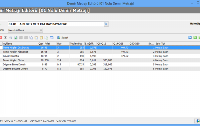
Task: Jump to first record with blue arrow
Action: (x=190, y=37)
